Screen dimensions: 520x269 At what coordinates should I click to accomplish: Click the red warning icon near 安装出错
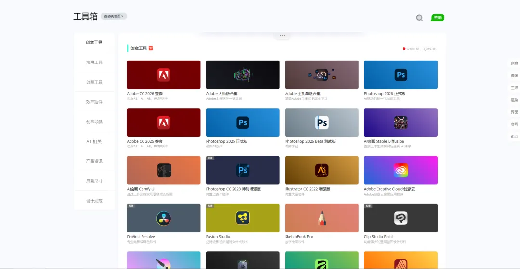pyautogui.click(x=404, y=49)
